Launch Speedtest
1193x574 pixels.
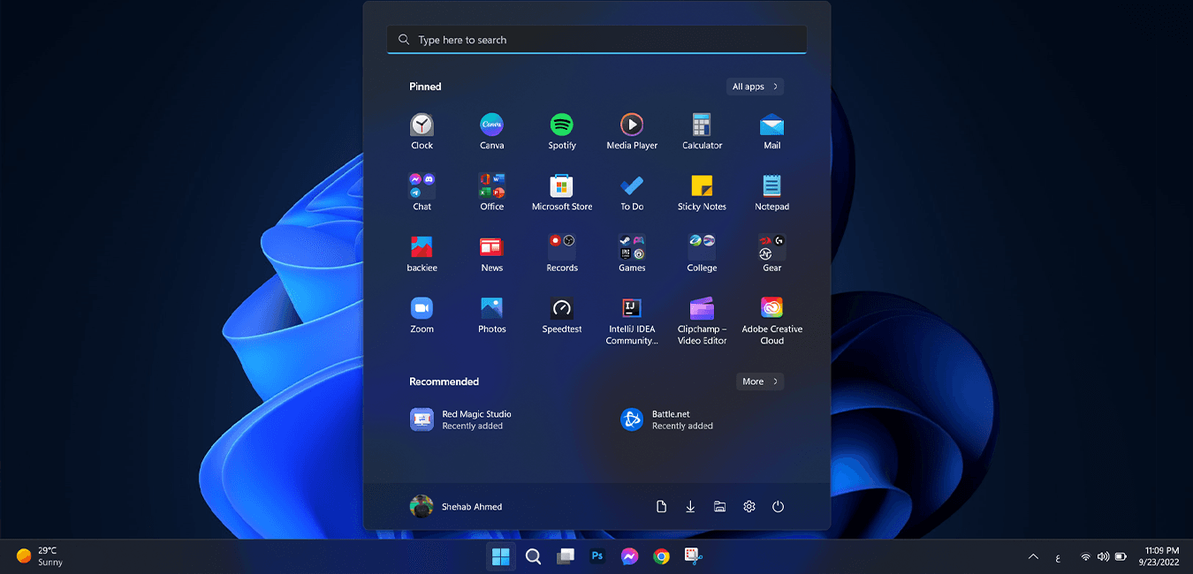pyautogui.click(x=562, y=315)
